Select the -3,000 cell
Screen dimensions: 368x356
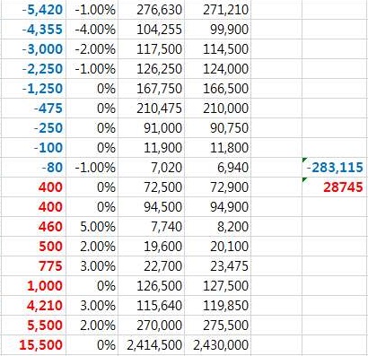pyautogui.click(x=33, y=49)
